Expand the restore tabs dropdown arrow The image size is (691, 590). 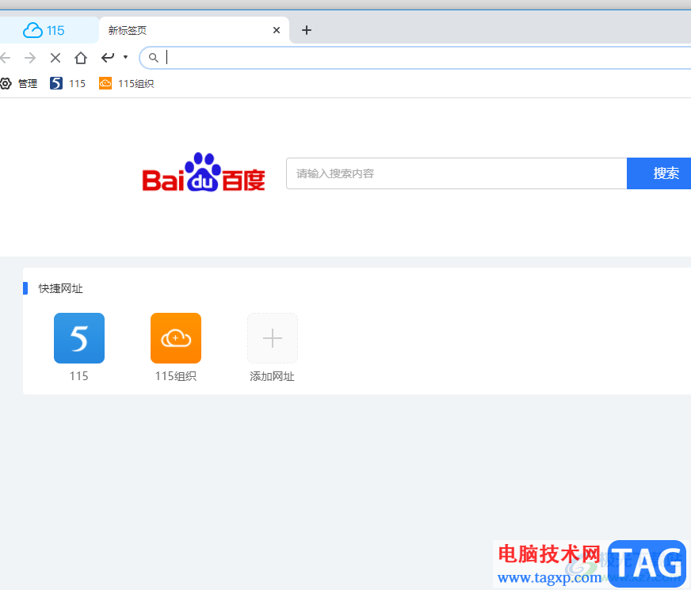pyautogui.click(x=125, y=57)
